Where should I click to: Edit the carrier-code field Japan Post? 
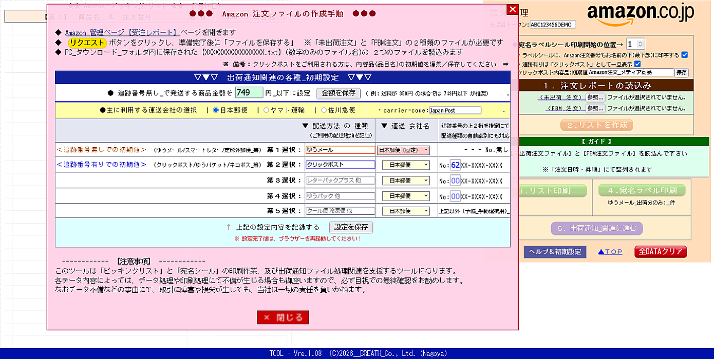[455, 110]
